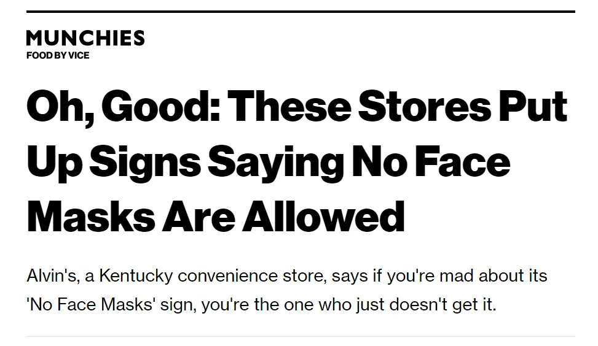Image resolution: width=598 pixels, height=346 pixels.
Task: Click the word VICE under the logo
Action: coord(79,55)
